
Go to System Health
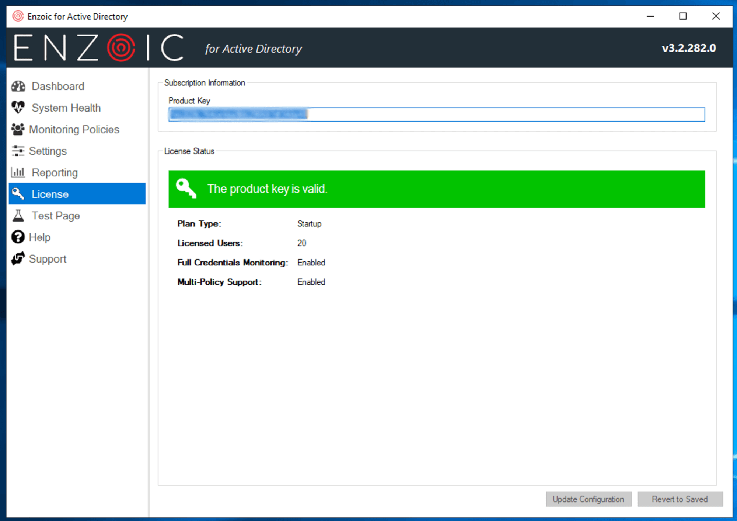(x=77, y=108)
